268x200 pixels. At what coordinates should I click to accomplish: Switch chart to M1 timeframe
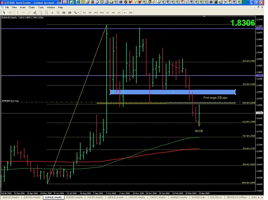click(x=84, y=12)
